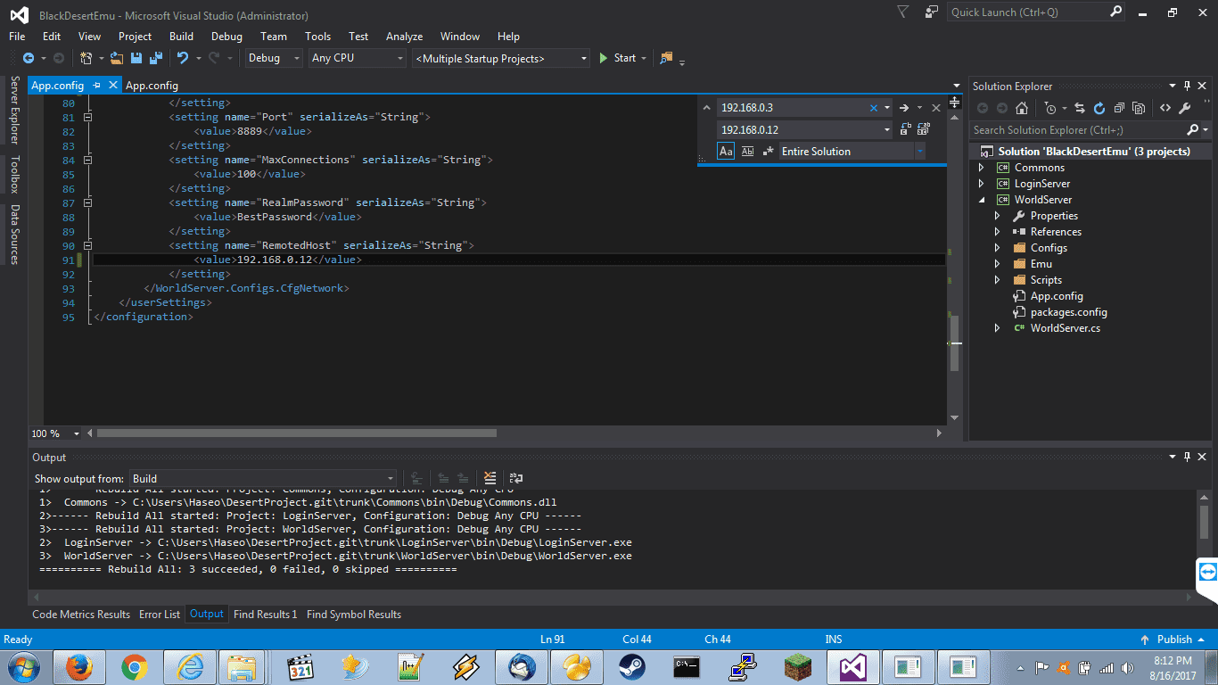Image resolution: width=1218 pixels, height=685 pixels.
Task: Switch to the Error List tab
Action: point(160,615)
